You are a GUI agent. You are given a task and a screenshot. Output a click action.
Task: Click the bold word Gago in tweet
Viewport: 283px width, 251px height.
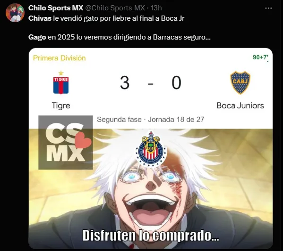pyautogui.click(x=37, y=37)
